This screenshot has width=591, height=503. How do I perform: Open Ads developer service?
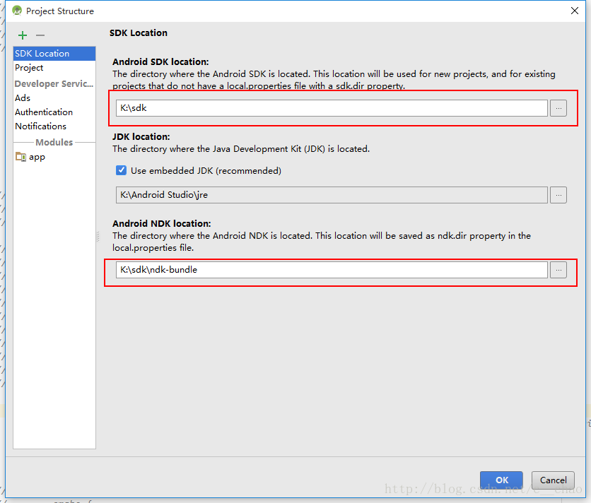tap(54, 98)
